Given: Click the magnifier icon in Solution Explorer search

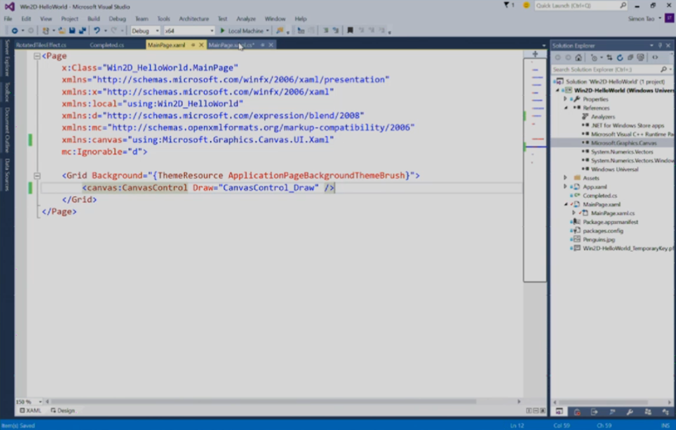Looking at the screenshot, I should 663,69.
